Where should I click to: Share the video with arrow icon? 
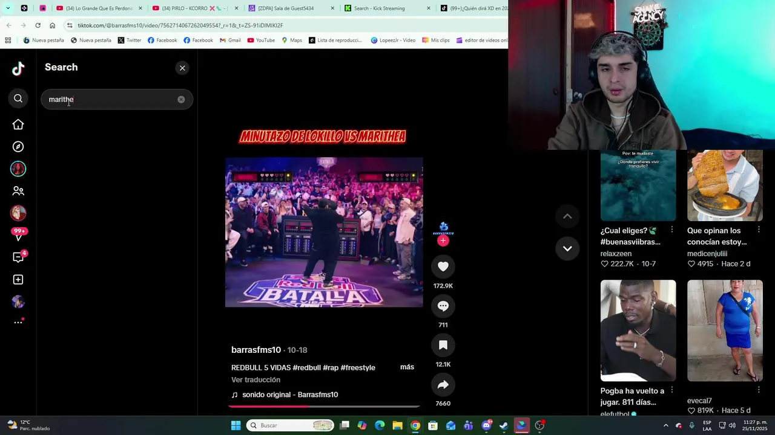[x=443, y=384]
